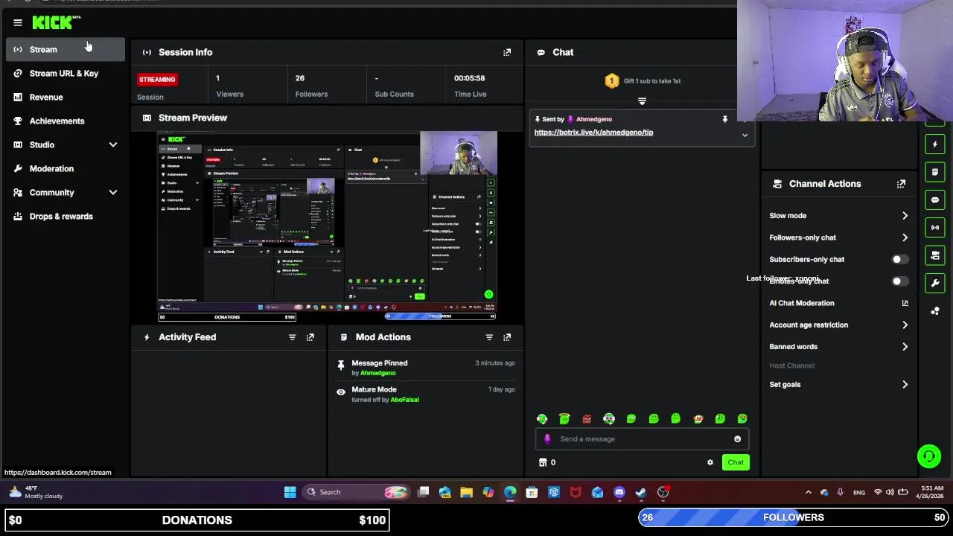Open File Explorer from the taskbar
This screenshot has height=536, width=953.
pos(466,492)
